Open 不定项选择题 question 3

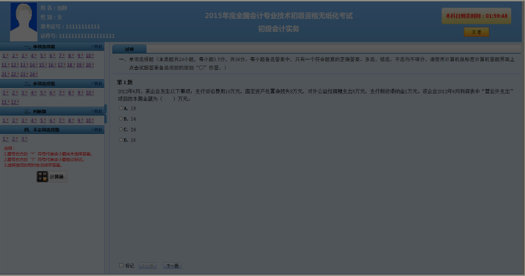(x=24, y=139)
